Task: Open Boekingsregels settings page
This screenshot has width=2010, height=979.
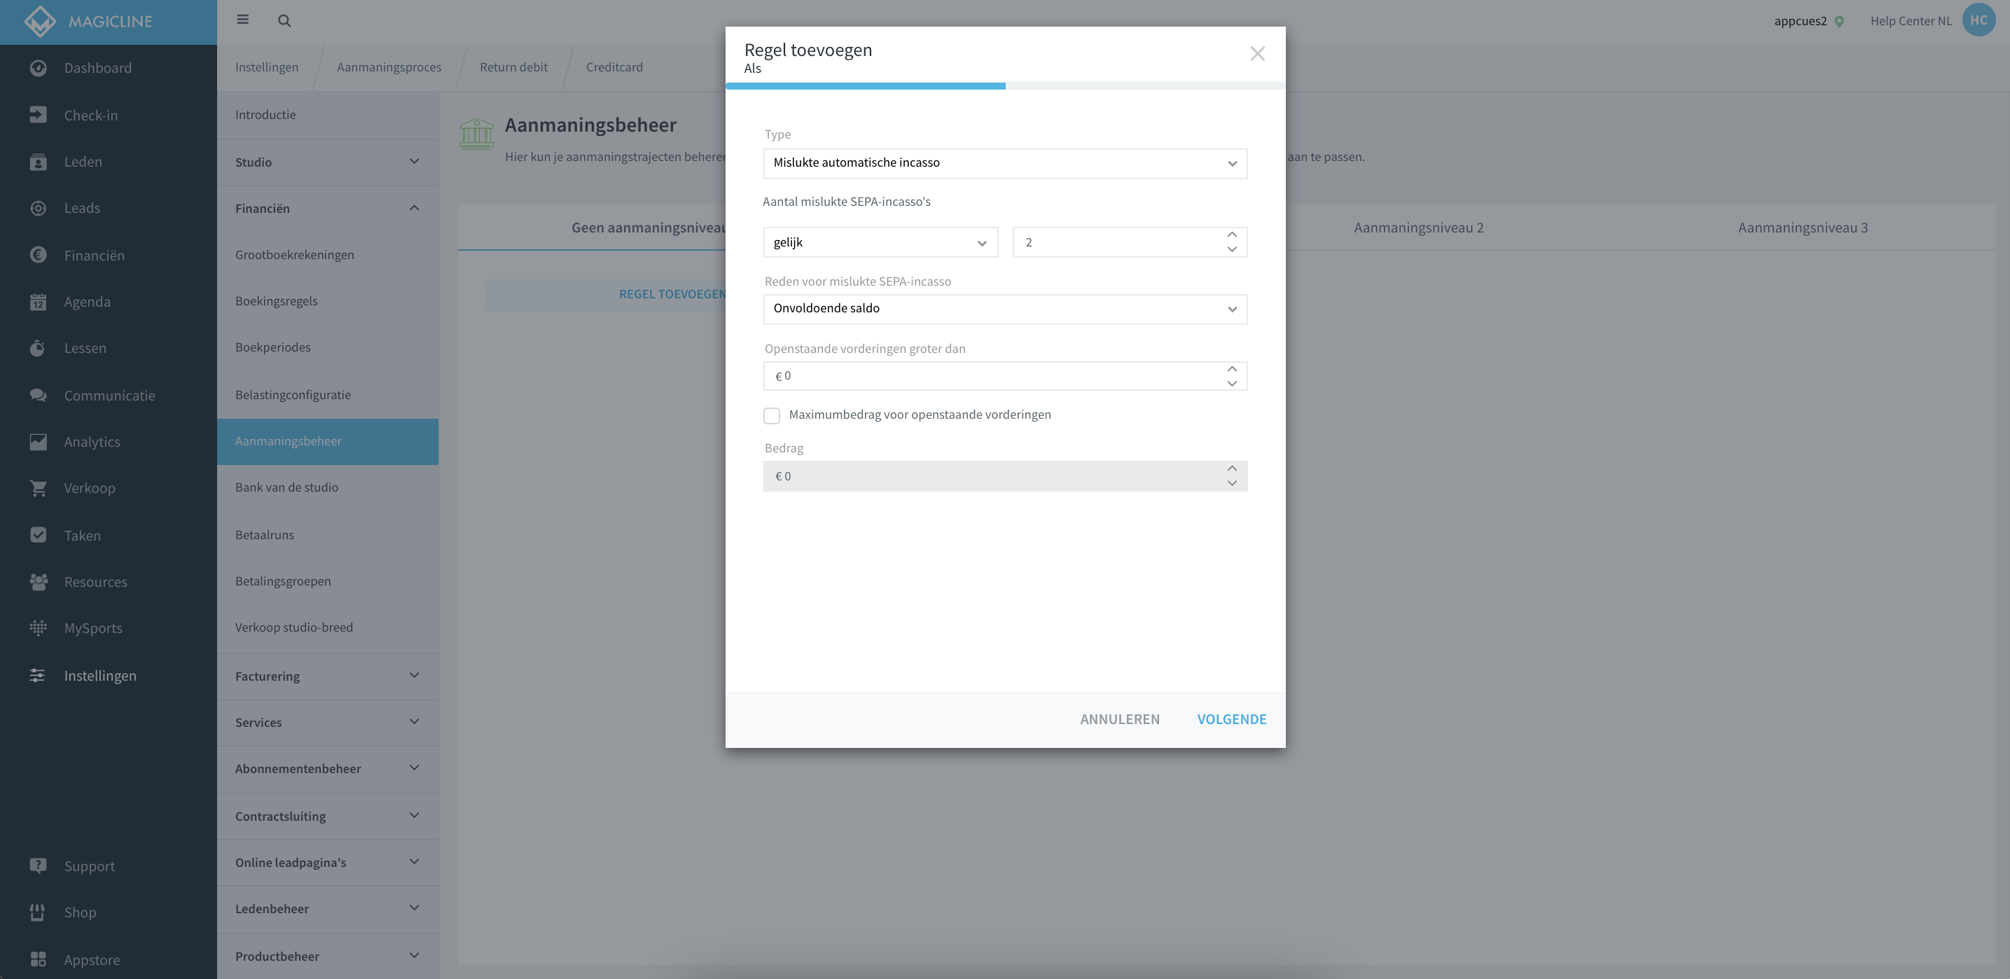Action: click(x=328, y=301)
